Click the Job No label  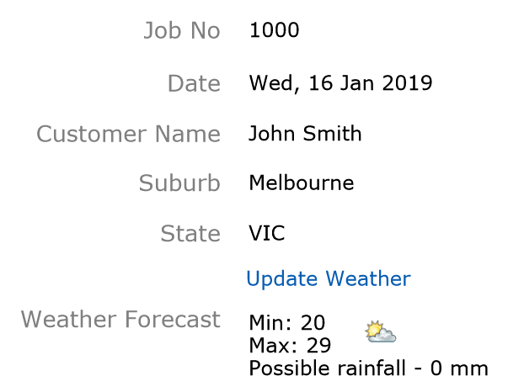point(182,30)
